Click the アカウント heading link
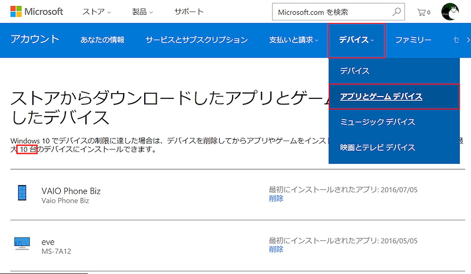The width and height of the screenshot is (471, 274). [35, 39]
